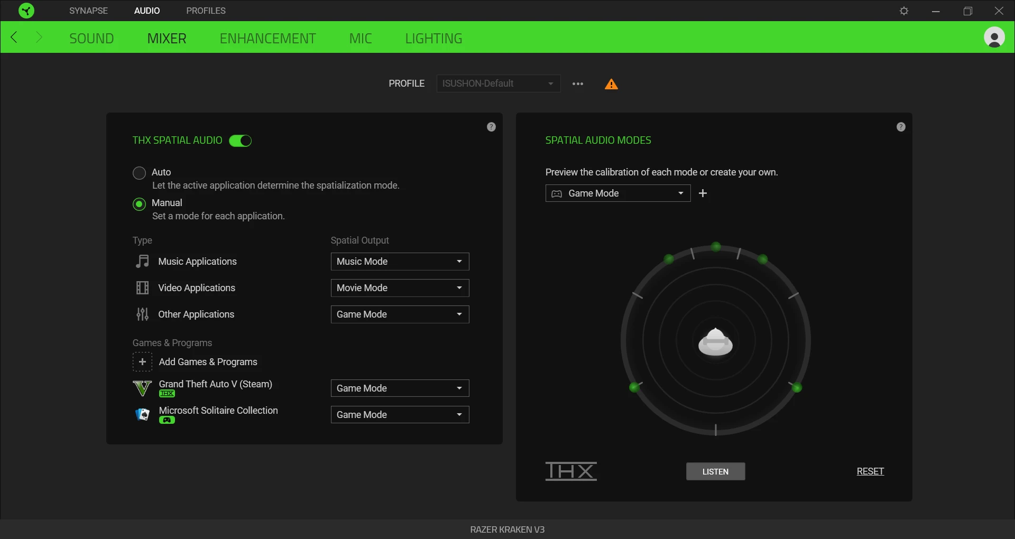The height and width of the screenshot is (539, 1015).
Task: Open Music Applications spatial output dropdown
Action: coord(400,262)
